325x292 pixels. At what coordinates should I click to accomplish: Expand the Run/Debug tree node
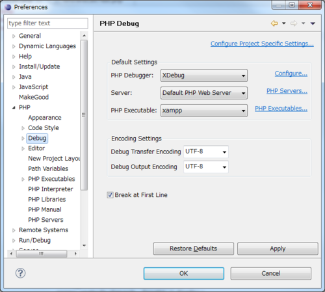pos(14,241)
